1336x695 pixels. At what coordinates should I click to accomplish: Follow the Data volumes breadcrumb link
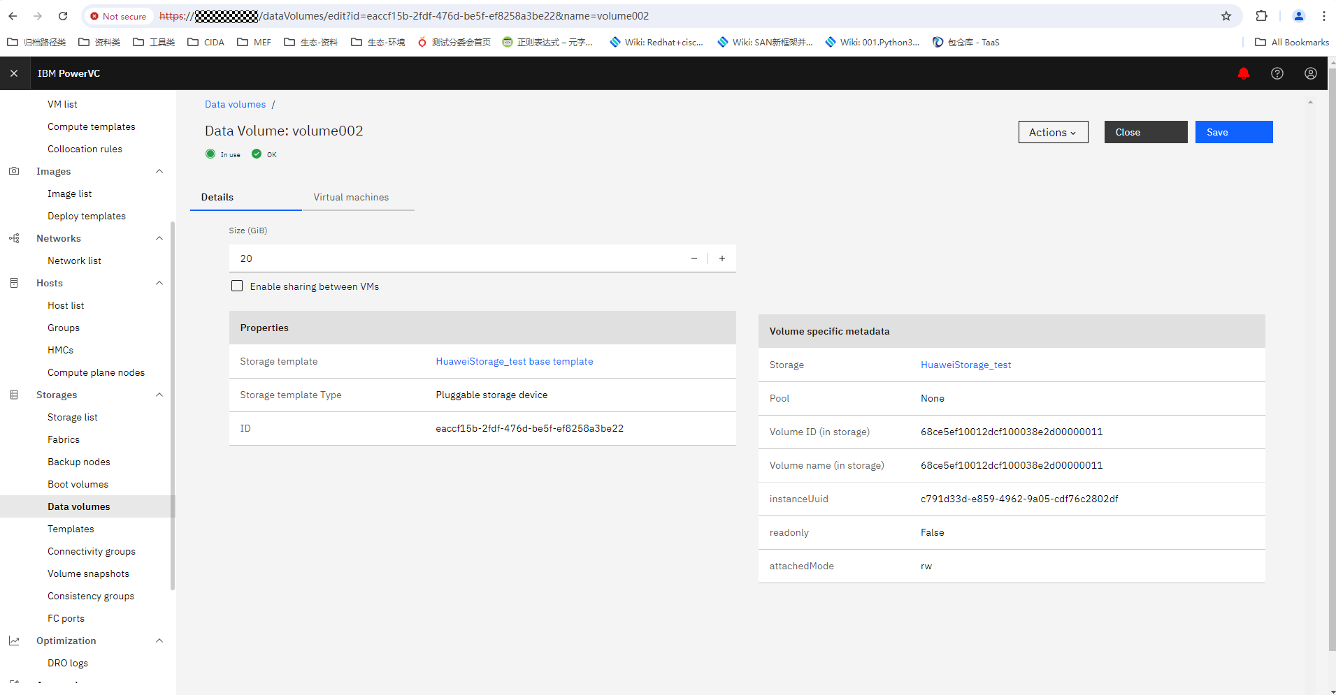(x=235, y=104)
